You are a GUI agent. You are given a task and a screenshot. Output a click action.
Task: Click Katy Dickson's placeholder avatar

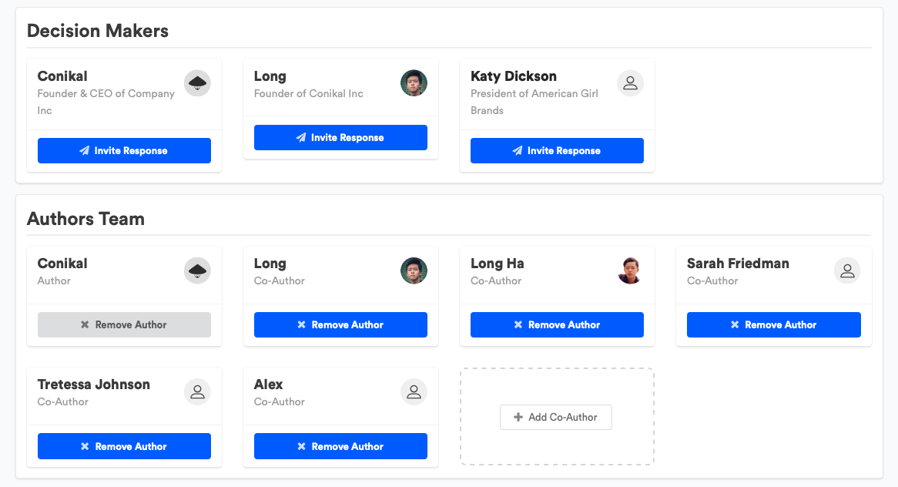[x=630, y=83]
